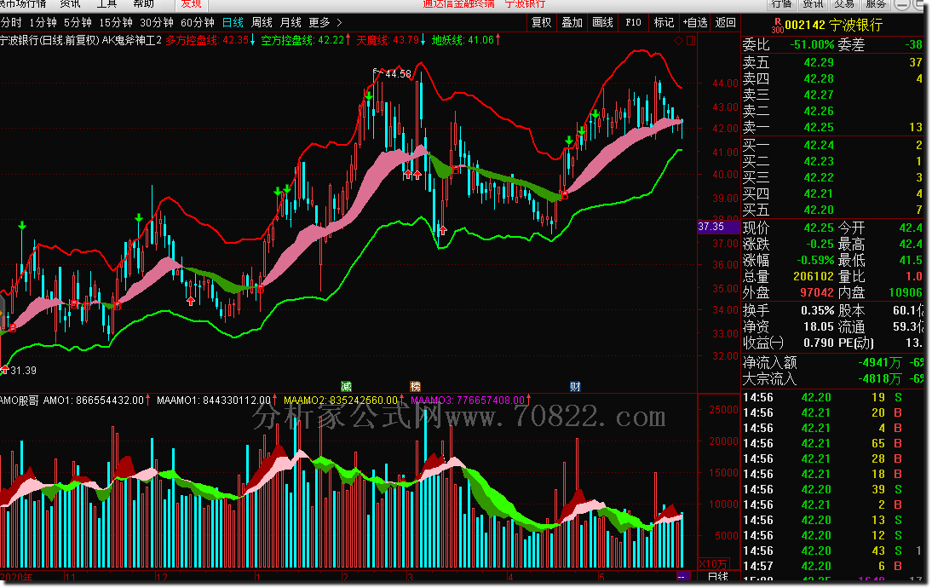Click the 天魔线 43.79 indicator label
932x588 pixels.
pyautogui.click(x=390, y=40)
